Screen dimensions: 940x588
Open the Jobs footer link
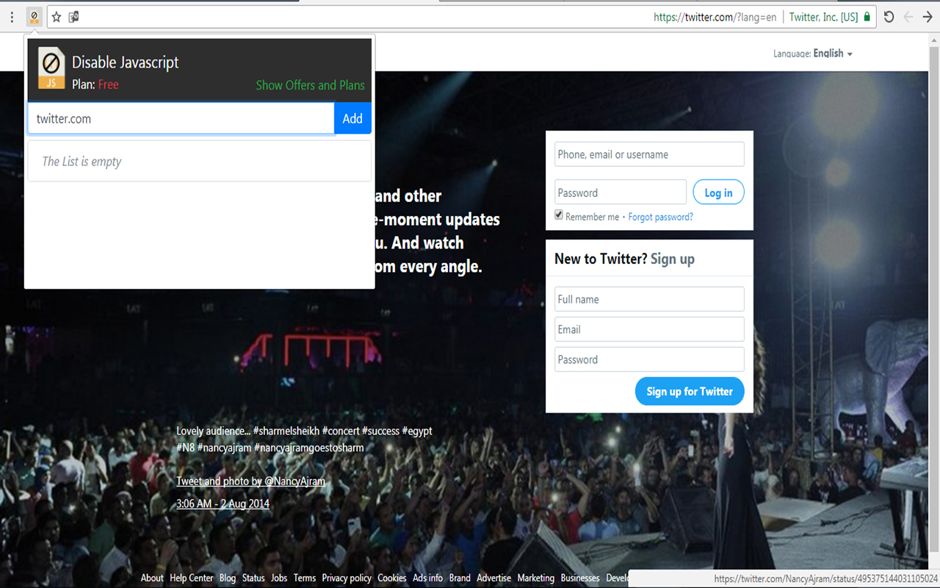pos(279,578)
